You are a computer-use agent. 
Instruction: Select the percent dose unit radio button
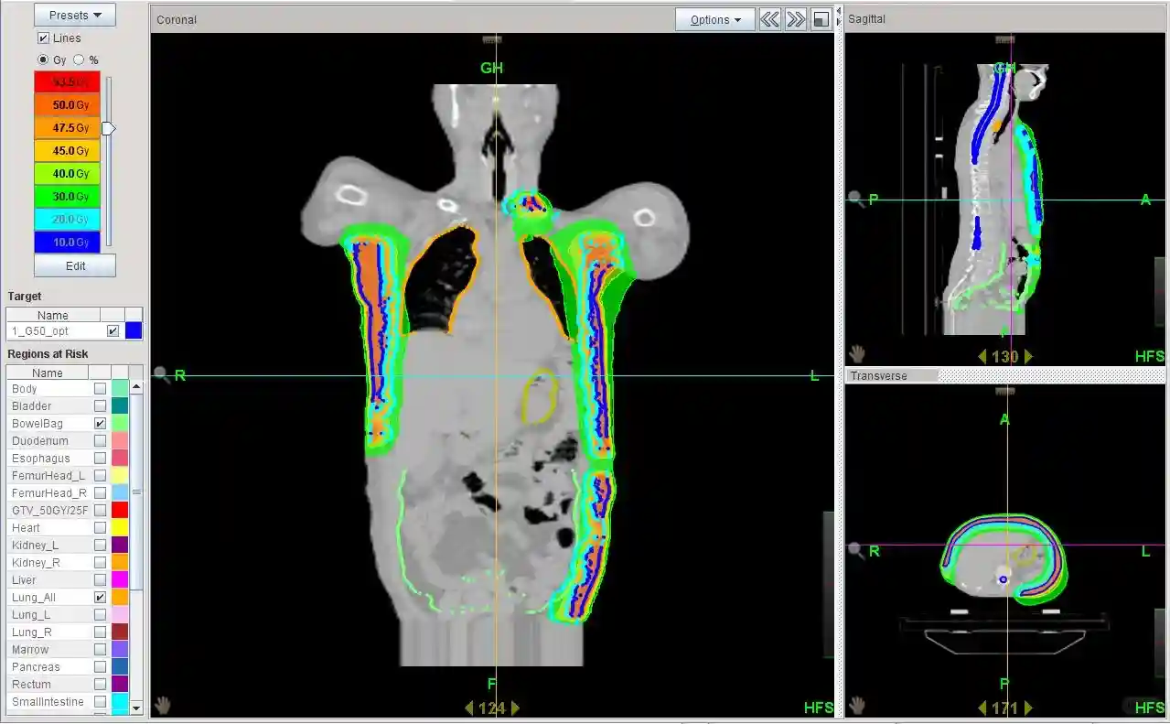[79, 60]
